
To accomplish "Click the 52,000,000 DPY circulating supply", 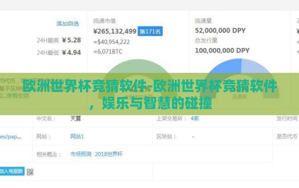I will (220, 31).
